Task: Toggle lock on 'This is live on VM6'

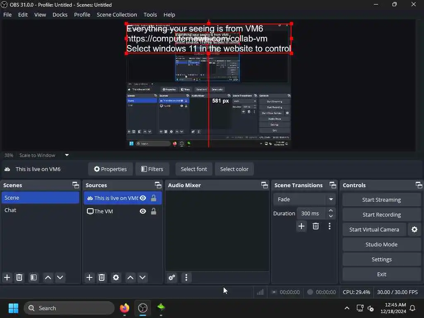Action: [154, 198]
